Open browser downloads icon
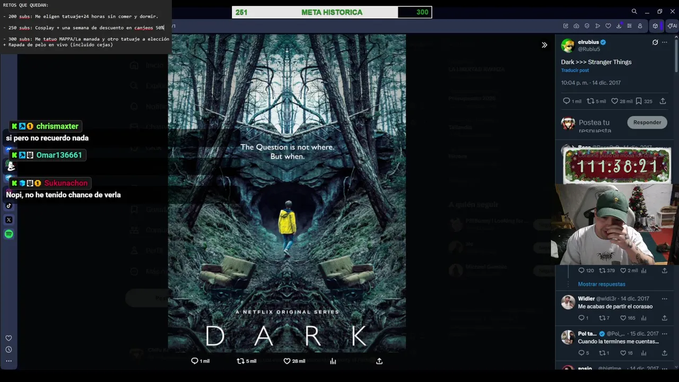 tap(619, 26)
